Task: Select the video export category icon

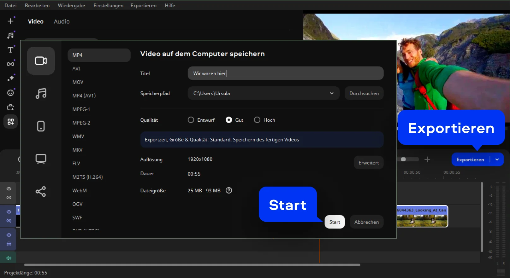Action: coord(41,61)
